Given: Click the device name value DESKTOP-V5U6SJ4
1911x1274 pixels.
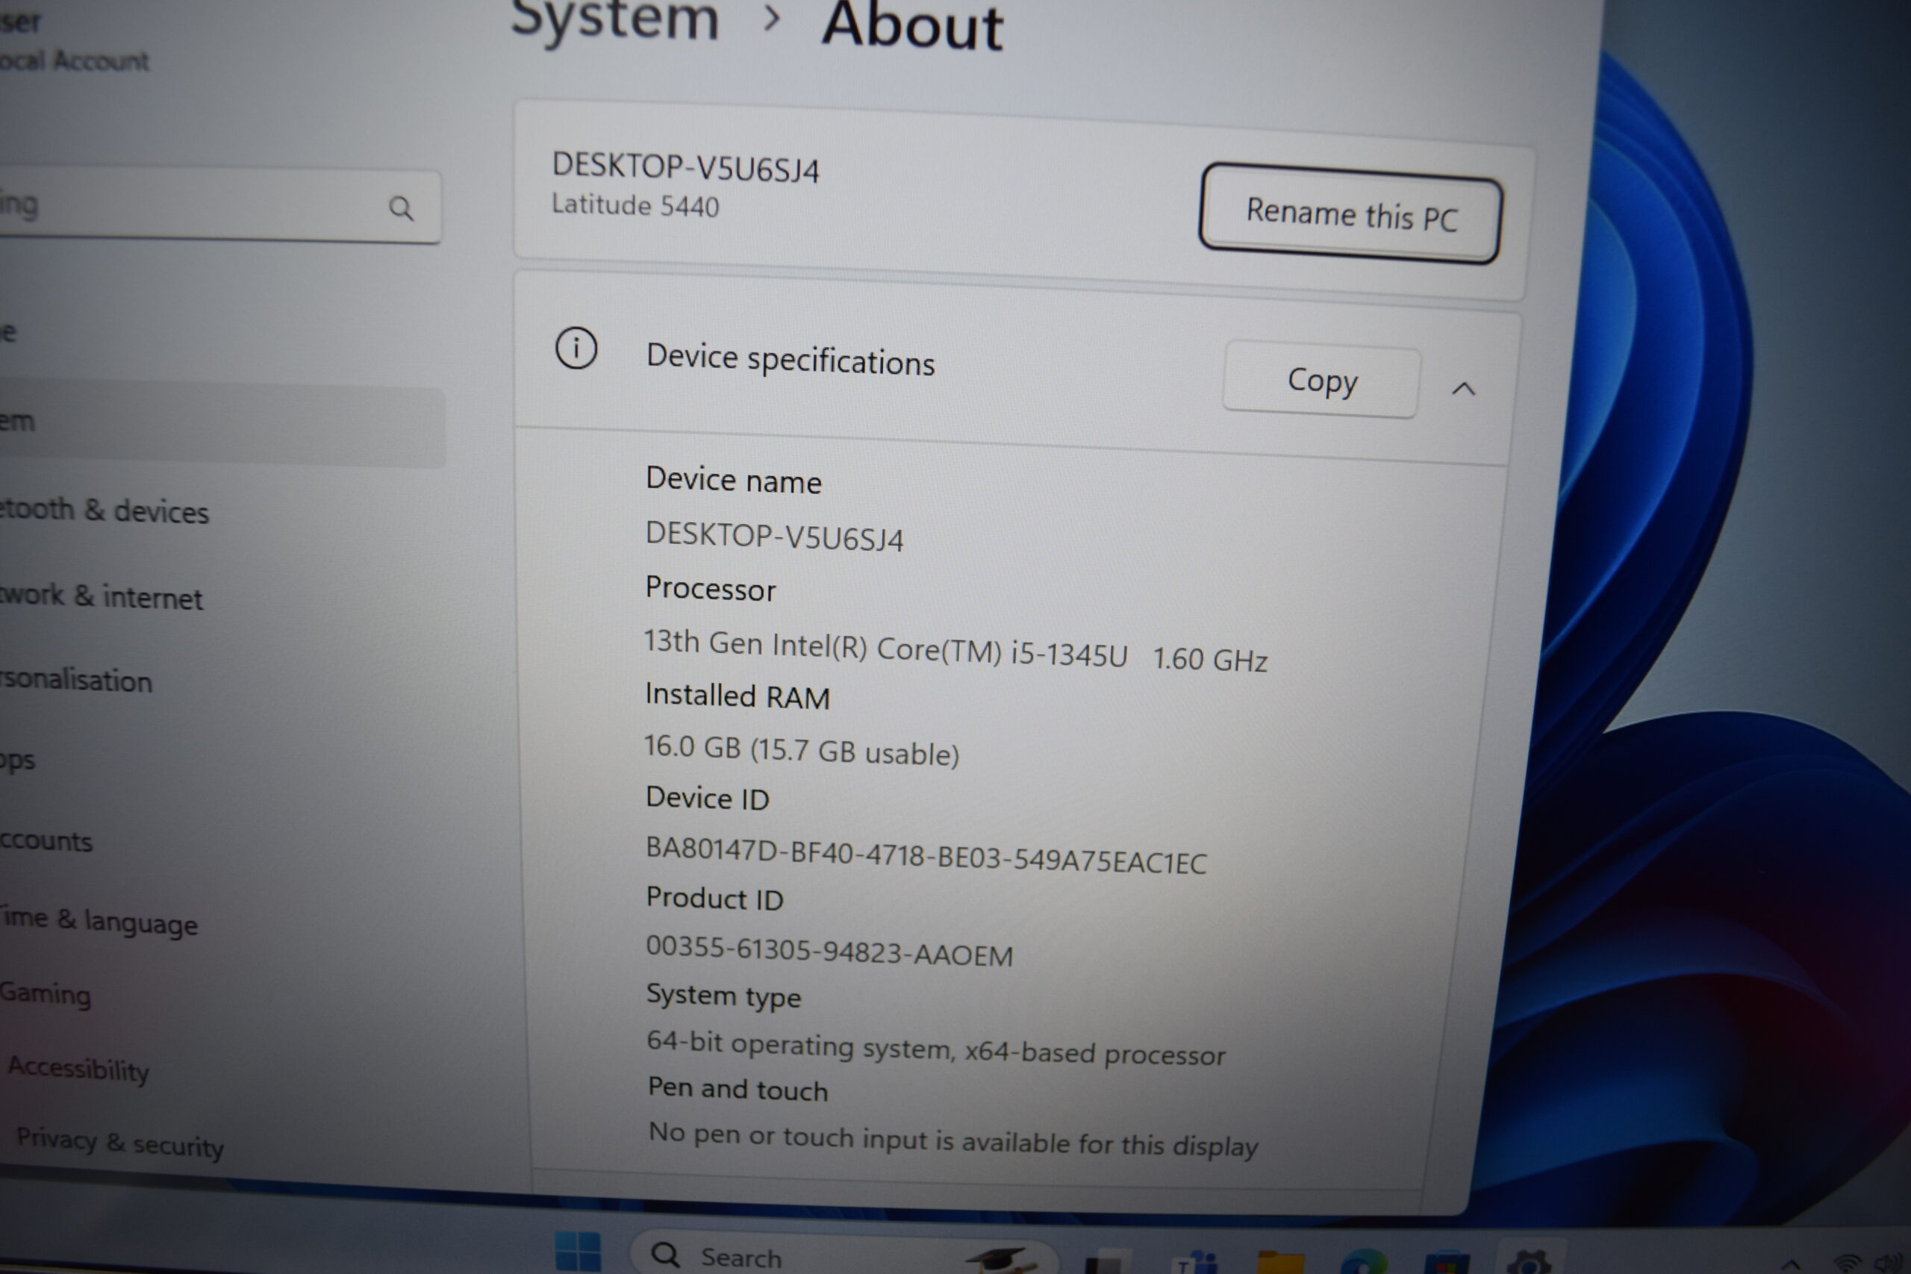Looking at the screenshot, I should click(774, 537).
